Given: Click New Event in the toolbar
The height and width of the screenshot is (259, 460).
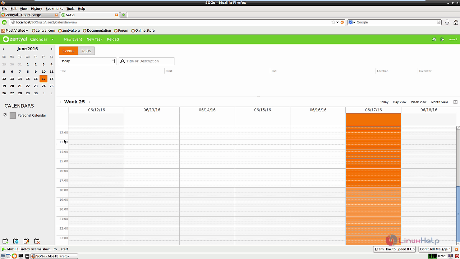Looking at the screenshot, I should pyautogui.click(x=73, y=39).
